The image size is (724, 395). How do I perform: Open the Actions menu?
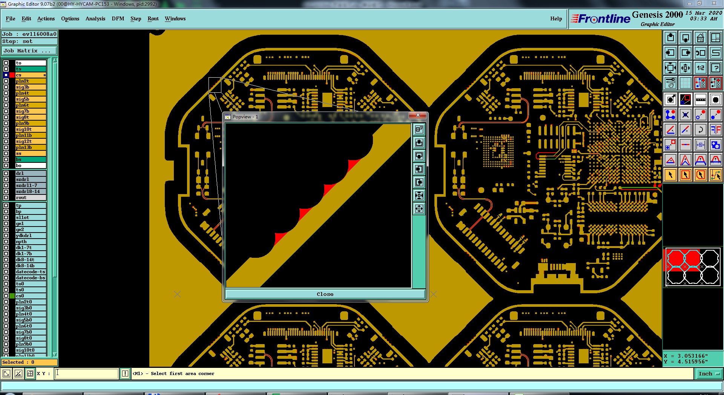(46, 18)
